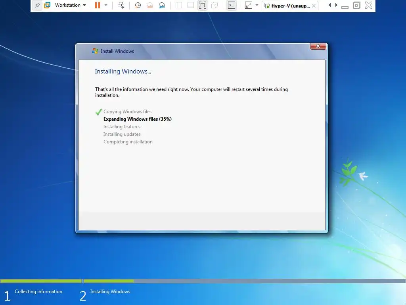Restore the VMware window from full screen

pyautogui.click(x=356, y=5)
